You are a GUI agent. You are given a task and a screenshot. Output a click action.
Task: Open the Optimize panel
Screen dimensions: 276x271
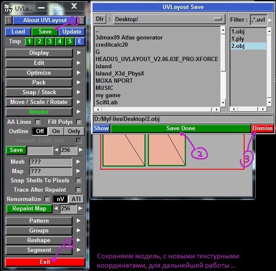point(39,73)
